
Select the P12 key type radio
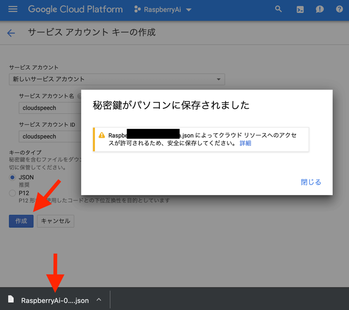(13, 193)
